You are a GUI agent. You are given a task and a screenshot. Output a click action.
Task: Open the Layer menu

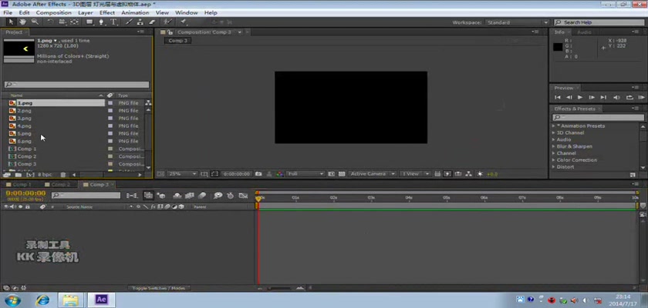click(85, 13)
